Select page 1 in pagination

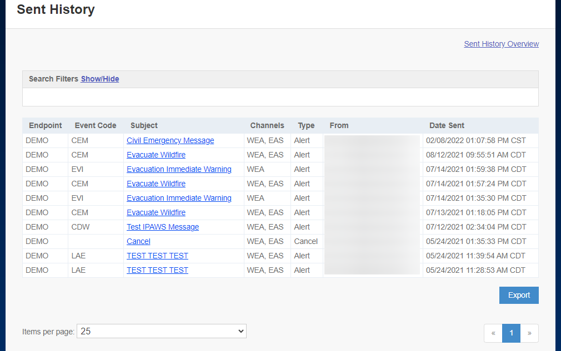[511, 333]
